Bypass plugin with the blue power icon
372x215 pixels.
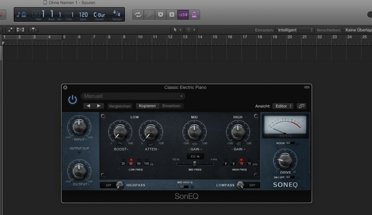point(73,100)
